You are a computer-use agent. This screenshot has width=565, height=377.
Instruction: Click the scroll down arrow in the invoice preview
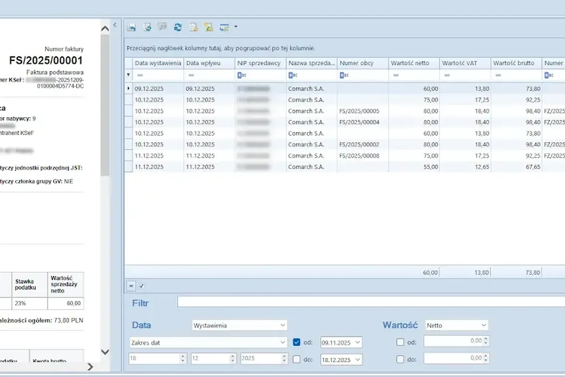105,352
